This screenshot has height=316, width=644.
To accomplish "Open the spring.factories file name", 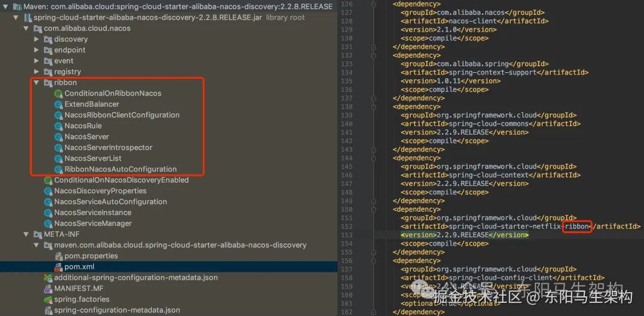I will [x=82, y=299].
